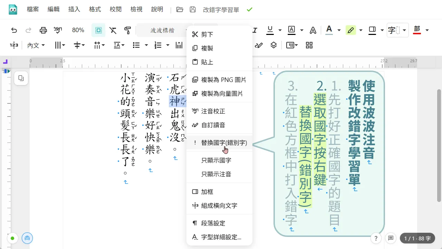Set zoom via the 80% control
Image resolution: width=442 pixels, height=249 pixels.
point(78,30)
